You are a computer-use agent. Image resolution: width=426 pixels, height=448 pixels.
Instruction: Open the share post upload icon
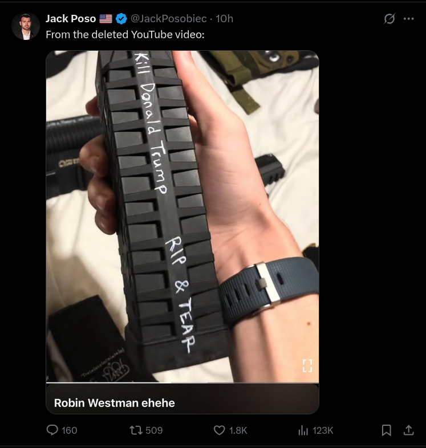tap(408, 430)
